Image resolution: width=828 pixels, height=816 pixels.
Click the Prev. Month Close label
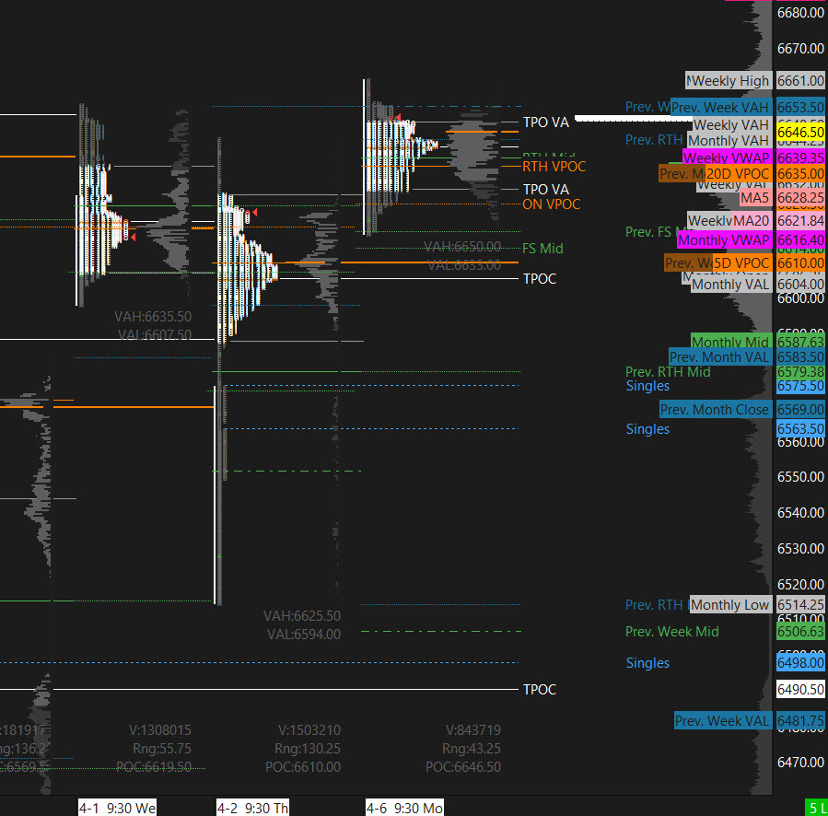pos(715,410)
